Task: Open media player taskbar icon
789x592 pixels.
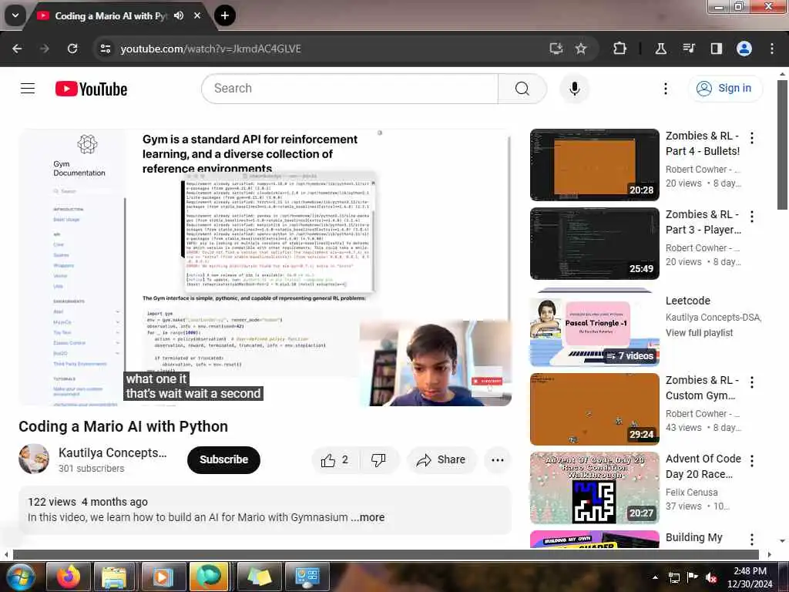Action: tap(162, 577)
